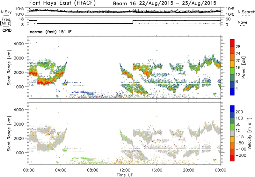This screenshot has width=255, height=177.
Task: Click the '12:00' time axis tick label
Action: (125, 170)
